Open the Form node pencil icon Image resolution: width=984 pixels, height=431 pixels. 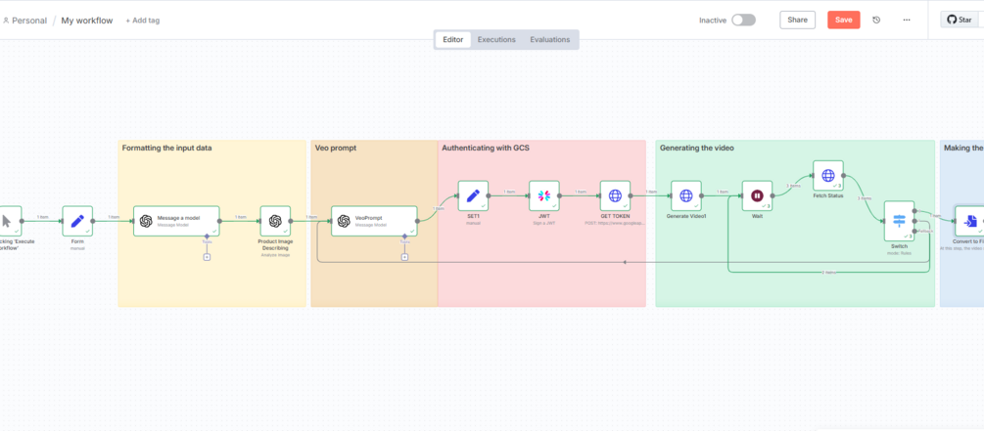77,221
